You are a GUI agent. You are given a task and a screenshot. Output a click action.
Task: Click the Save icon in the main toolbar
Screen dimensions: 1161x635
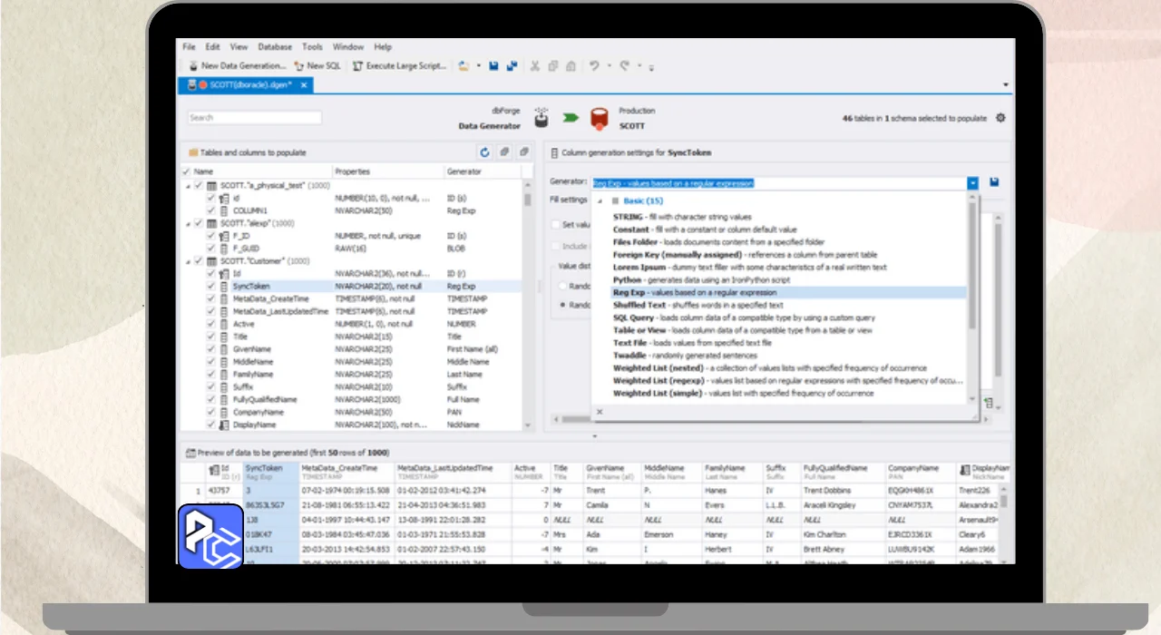(x=494, y=66)
